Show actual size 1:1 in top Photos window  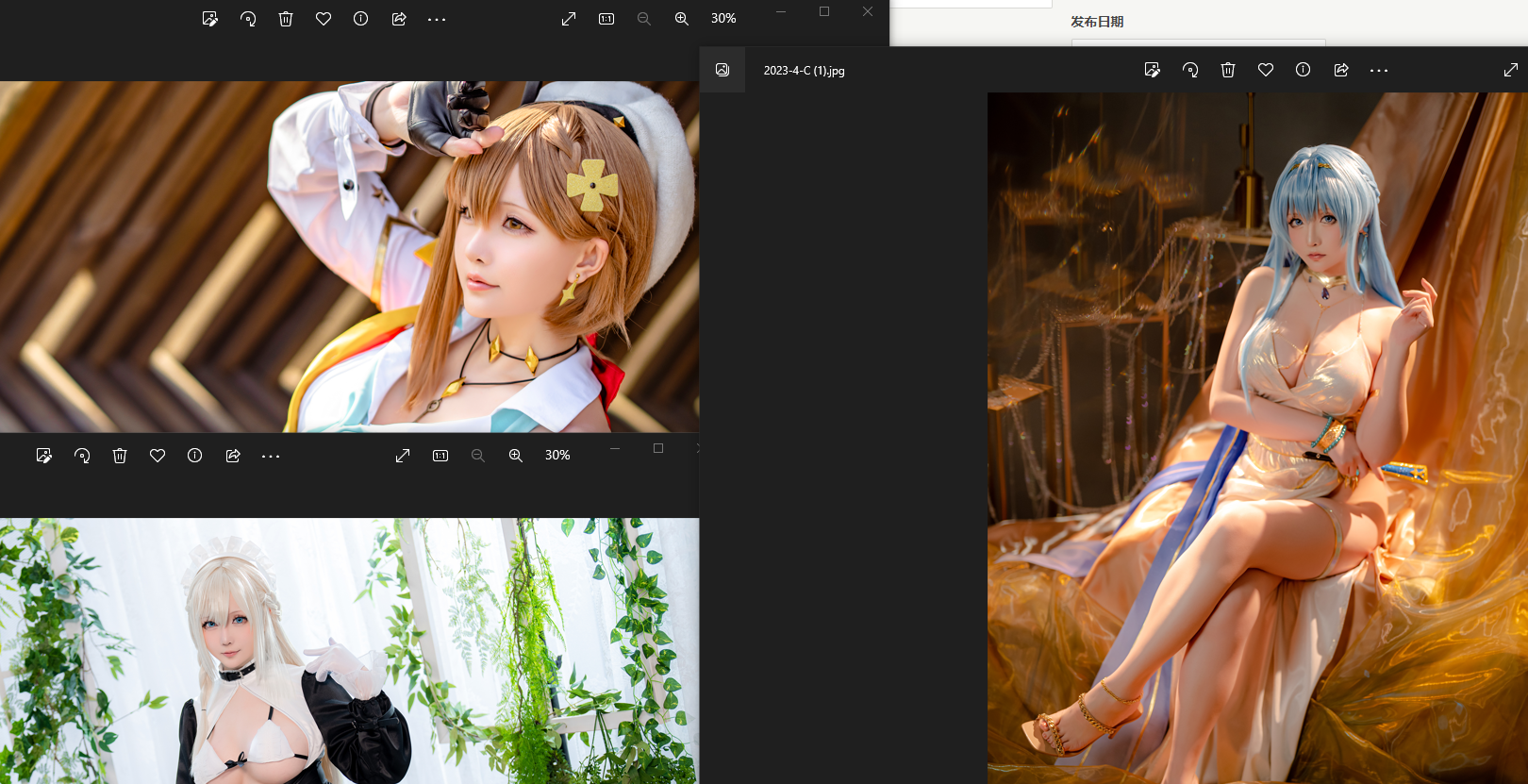point(606,19)
